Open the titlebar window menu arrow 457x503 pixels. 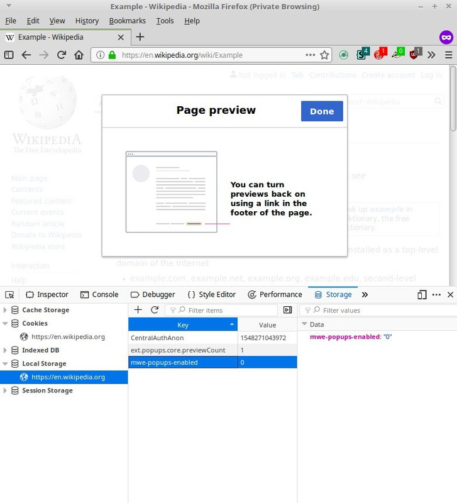[x=9, y=6]
